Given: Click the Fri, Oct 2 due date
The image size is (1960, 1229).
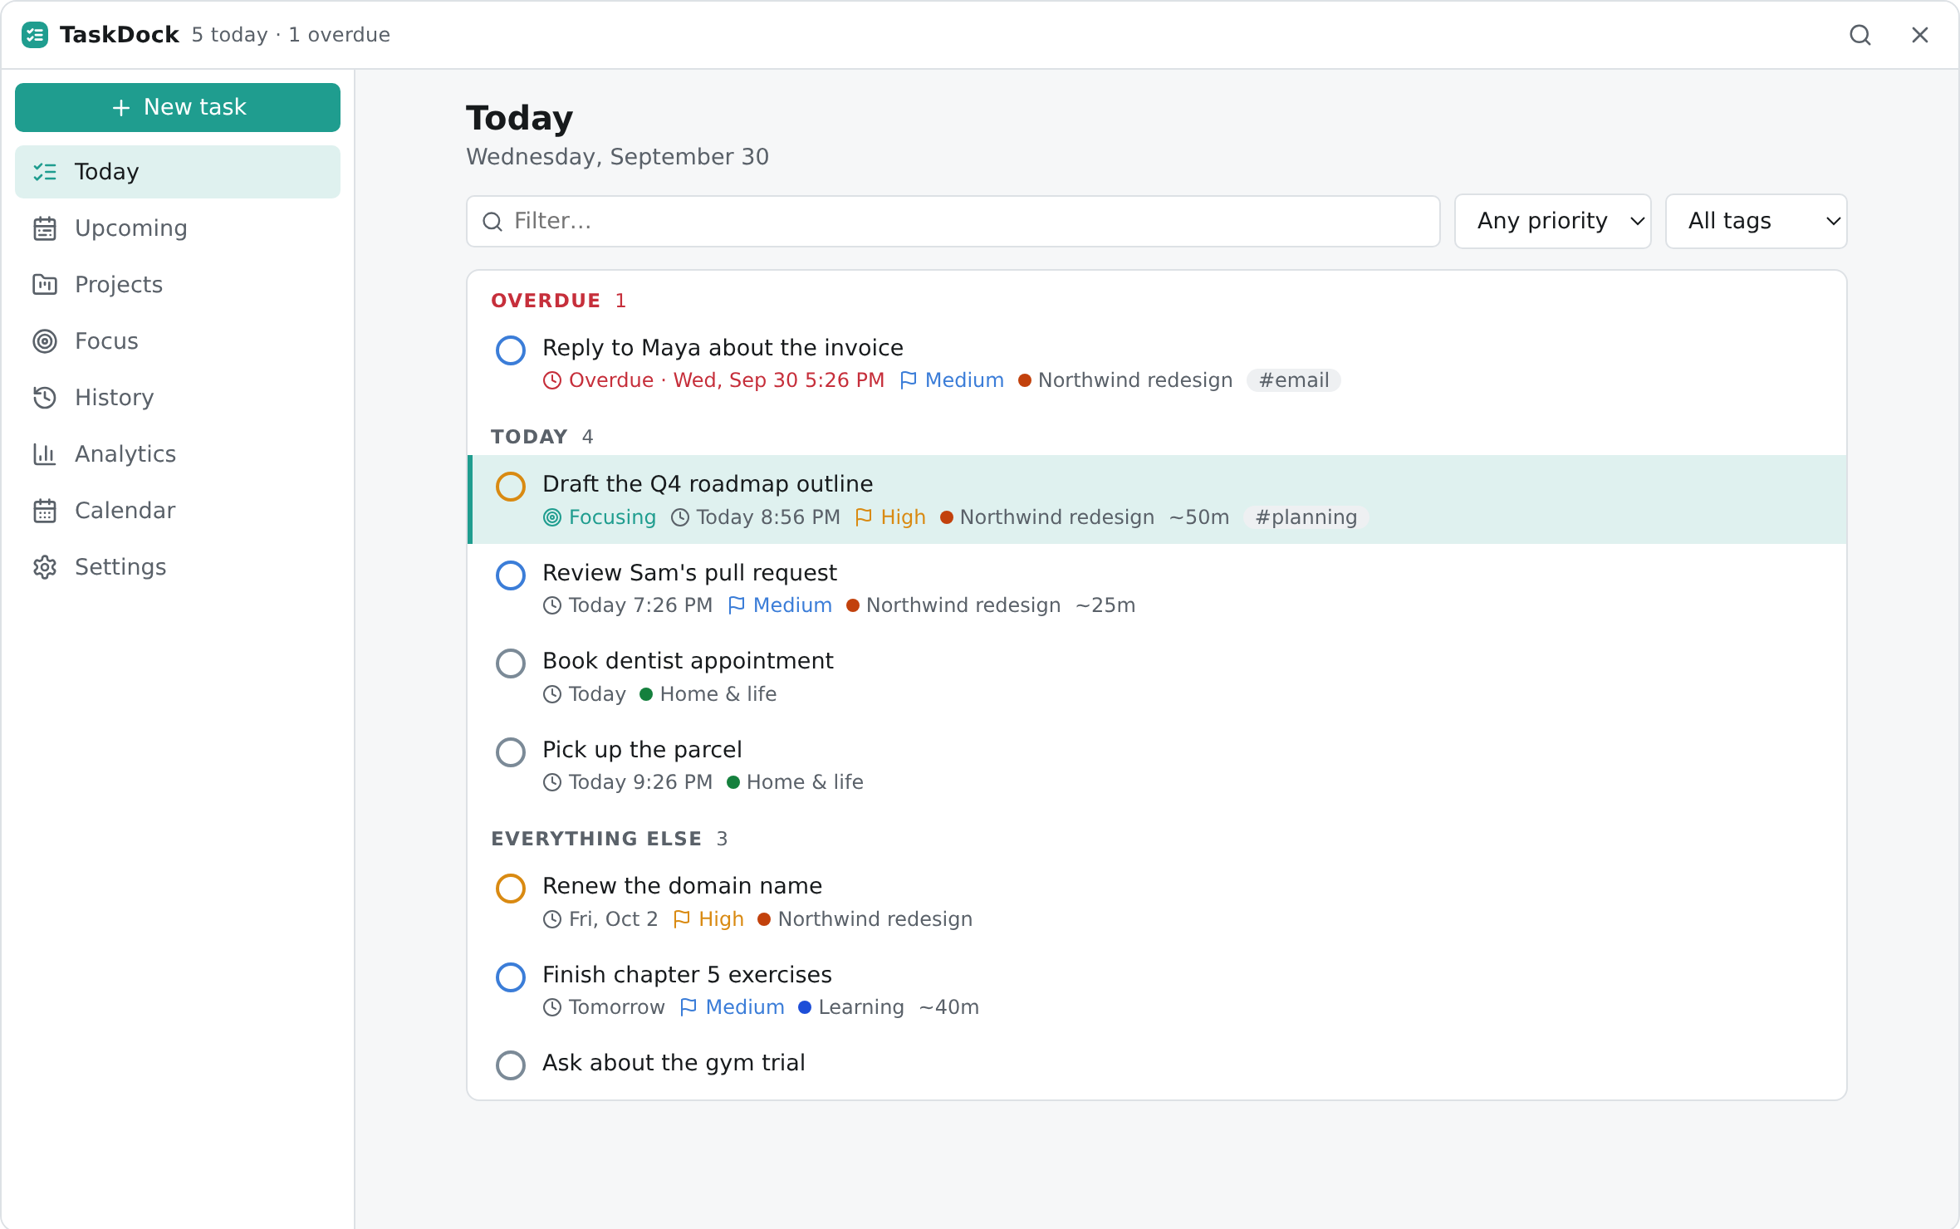Looking at the screenshot, I should coord(613,919).
